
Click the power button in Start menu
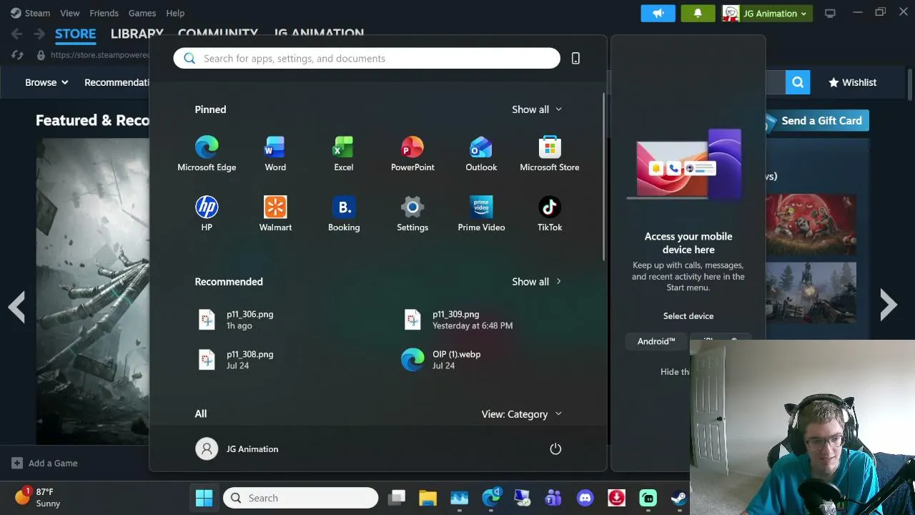pyautogui.click(x=555, y=448)
